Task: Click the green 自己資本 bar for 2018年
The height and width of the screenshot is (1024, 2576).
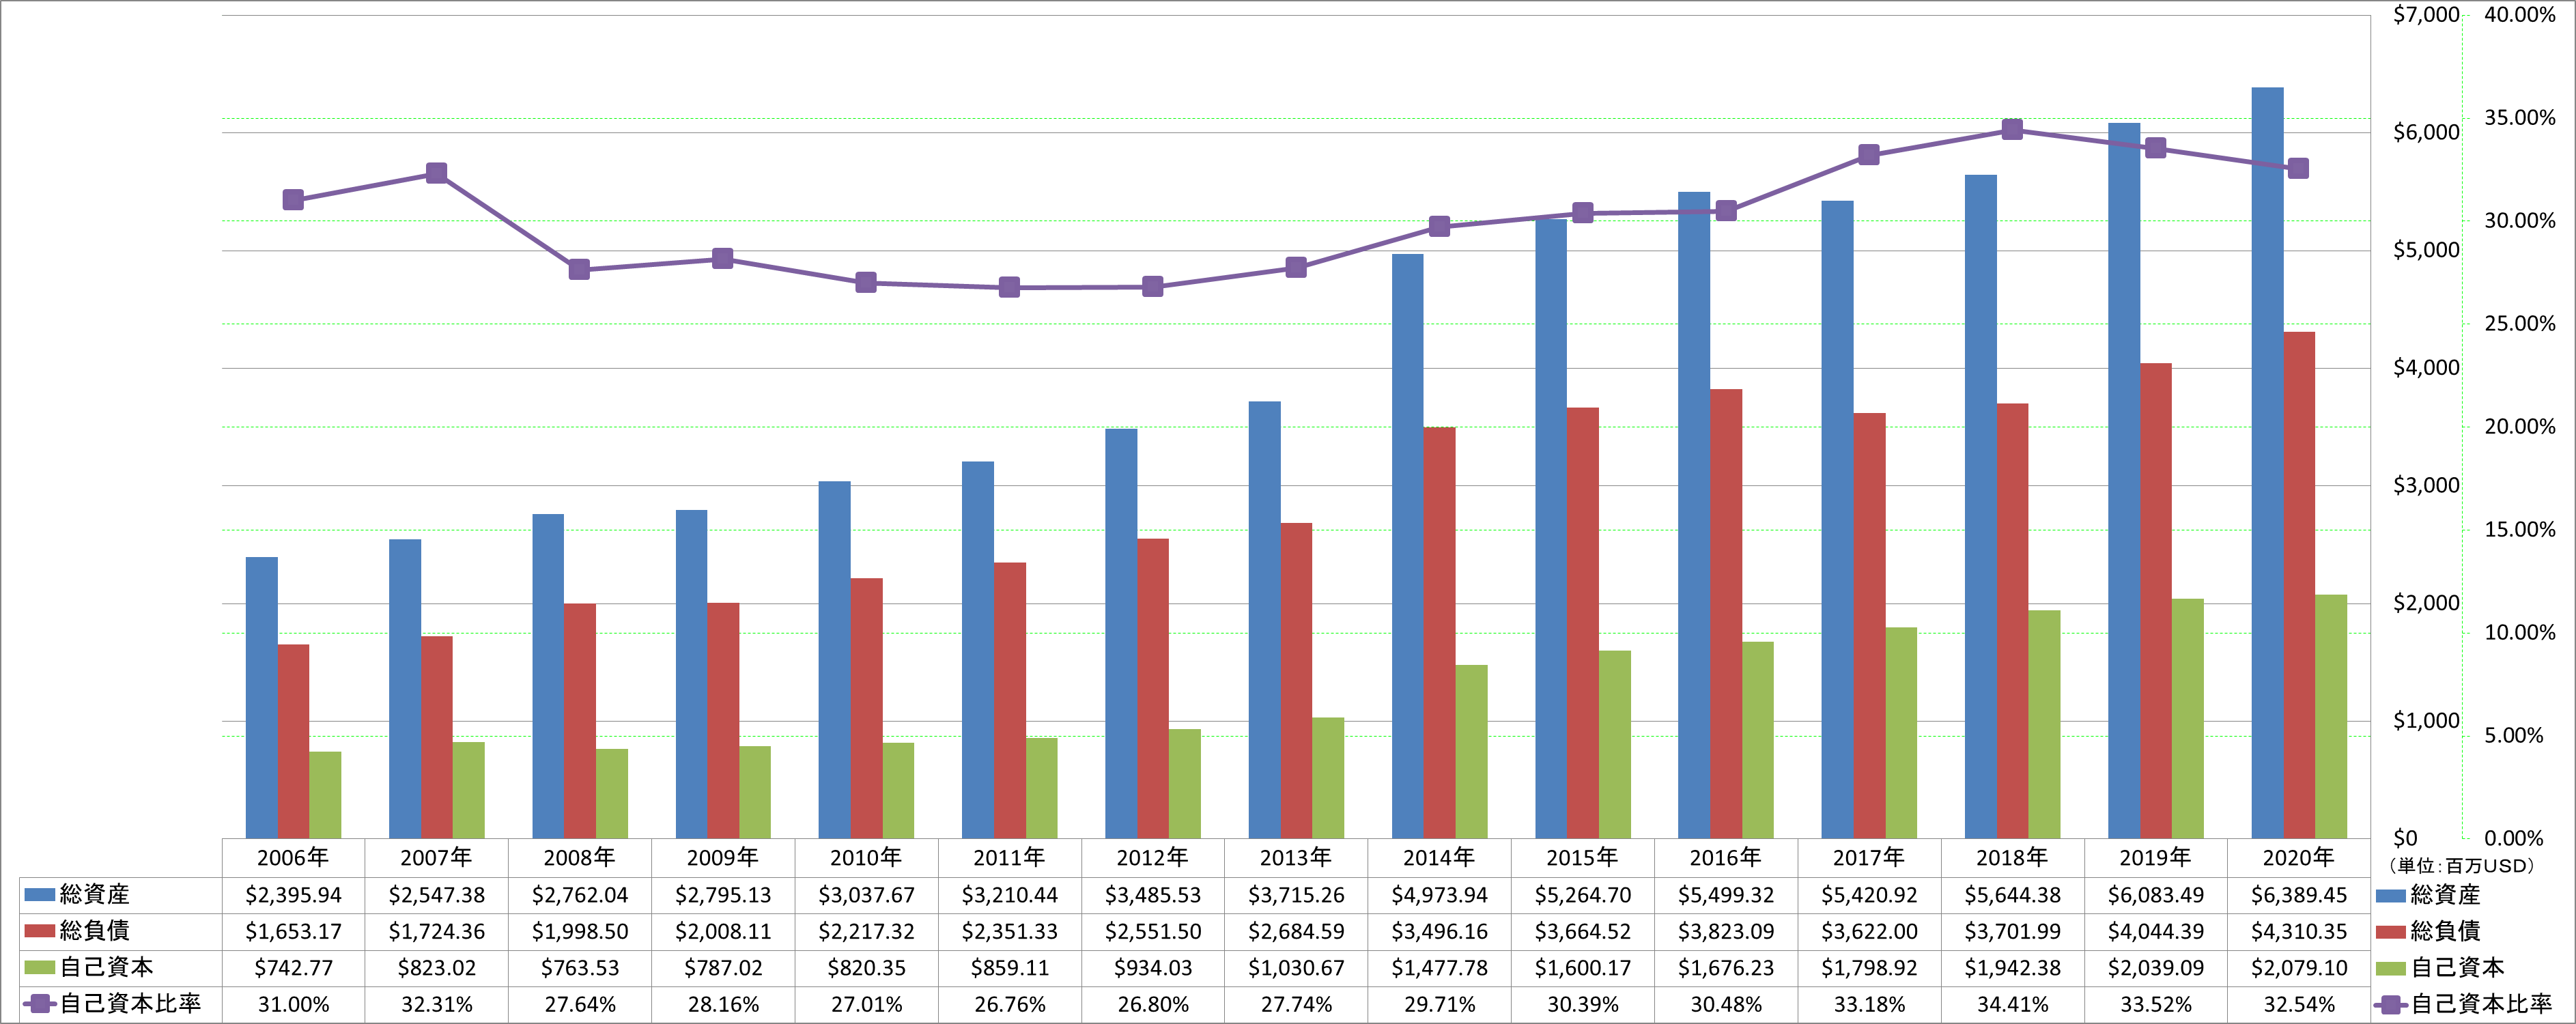Action: 2044,725
